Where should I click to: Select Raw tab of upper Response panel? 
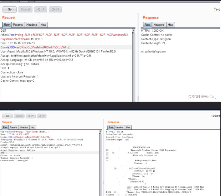pos(147,25)
